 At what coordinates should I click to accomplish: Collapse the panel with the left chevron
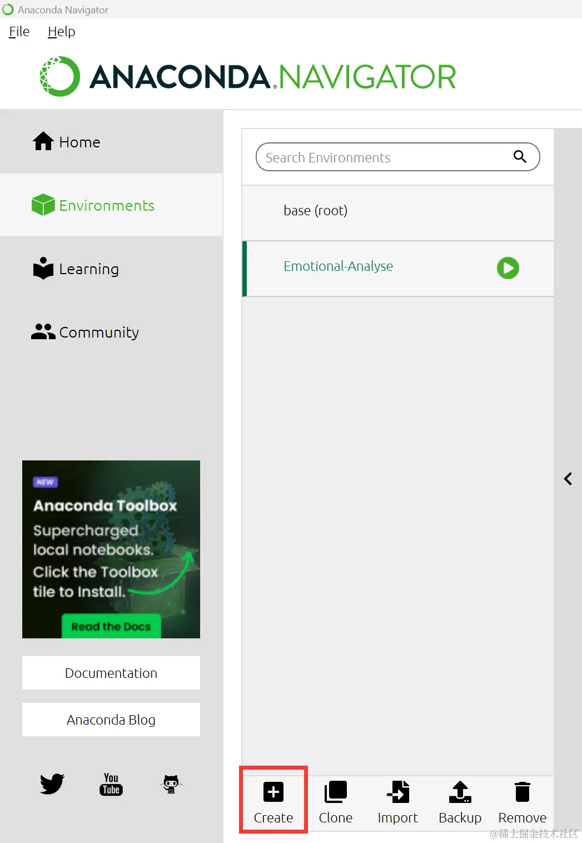[x=568, y=479]
